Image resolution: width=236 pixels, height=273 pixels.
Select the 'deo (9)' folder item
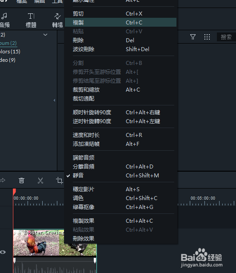pyautogui.click(x=8, y=60)
